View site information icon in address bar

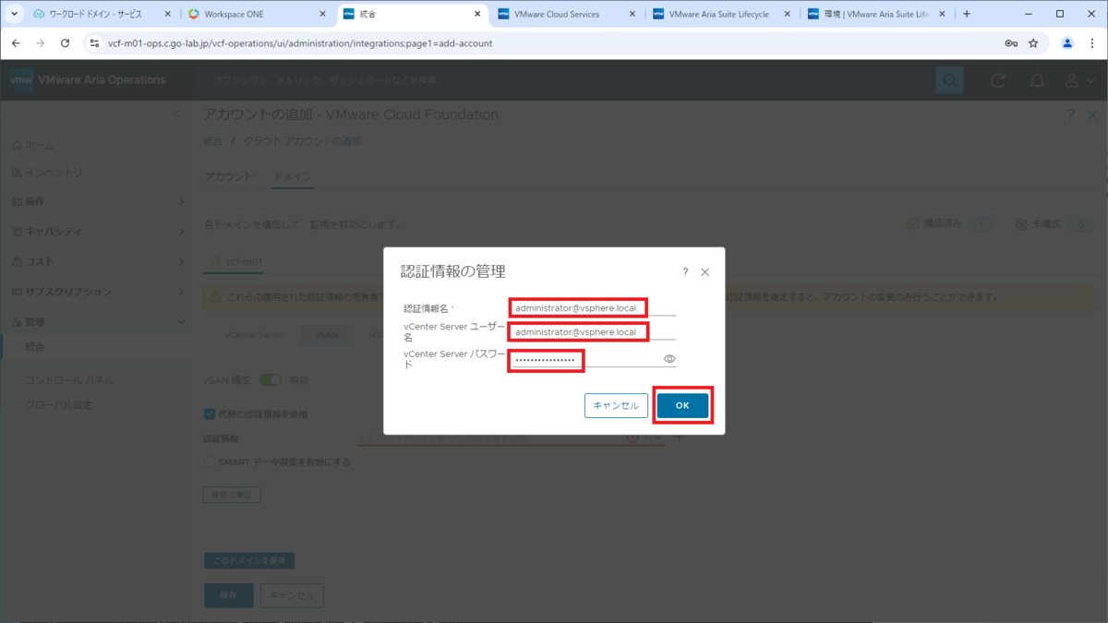(93, 43)
